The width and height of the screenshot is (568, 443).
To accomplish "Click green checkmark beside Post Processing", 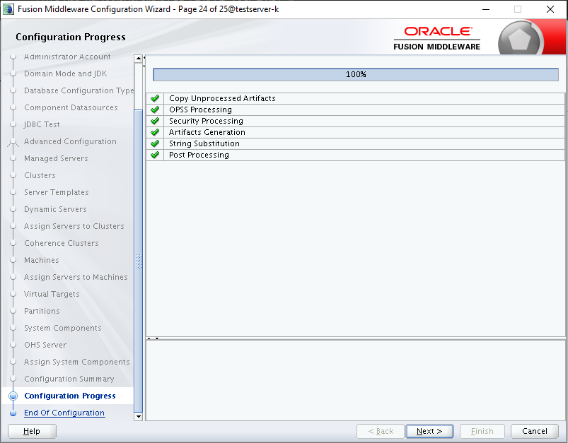I will click(x=155, y=155).
